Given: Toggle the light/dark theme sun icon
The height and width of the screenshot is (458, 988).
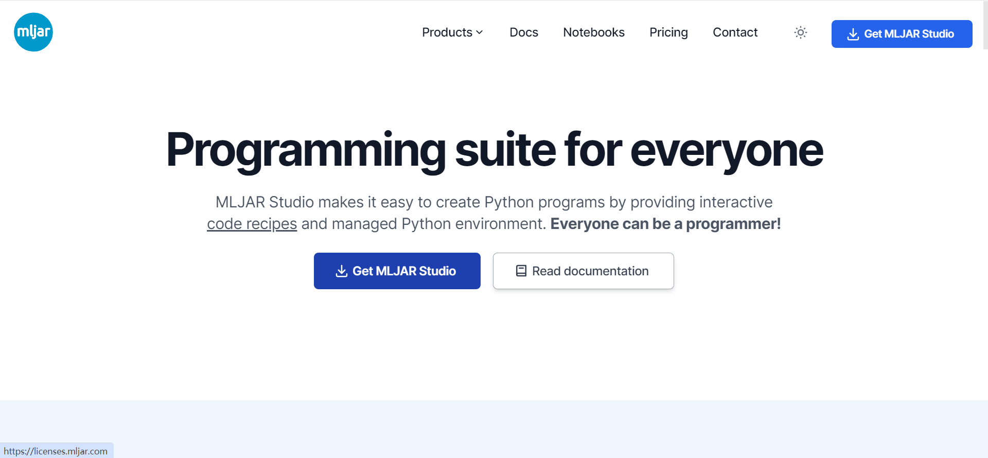Looking at the screenshot, I should point(800,32).
